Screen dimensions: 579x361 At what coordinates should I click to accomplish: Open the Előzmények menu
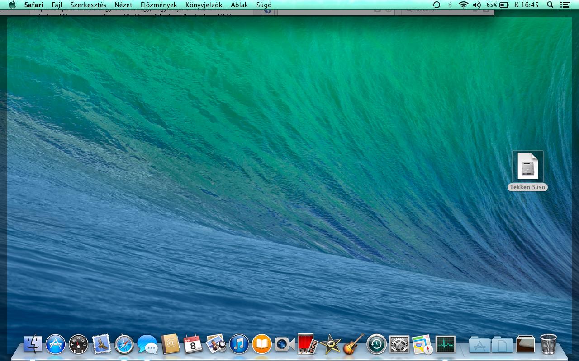159,5
